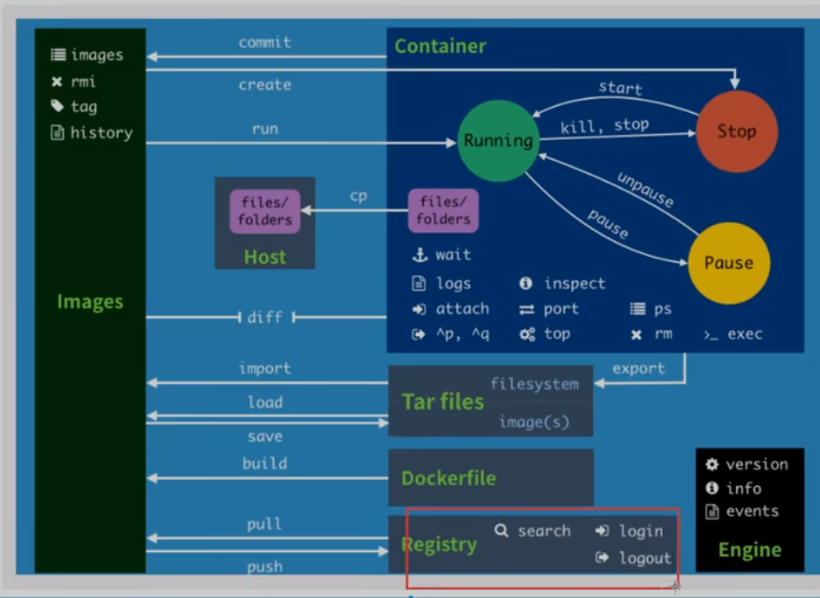The image size is (820, 598).
Task: Click the push arrow label
Action: [265, 567]
